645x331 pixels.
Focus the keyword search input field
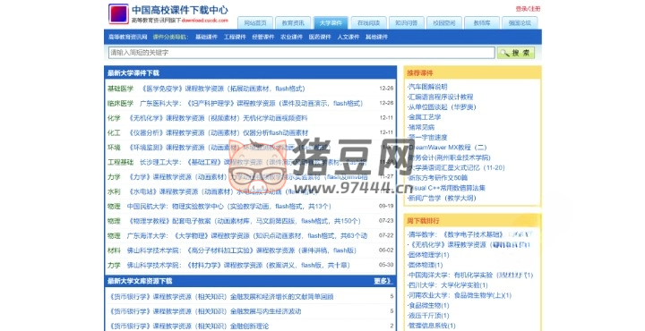(302, 53)
